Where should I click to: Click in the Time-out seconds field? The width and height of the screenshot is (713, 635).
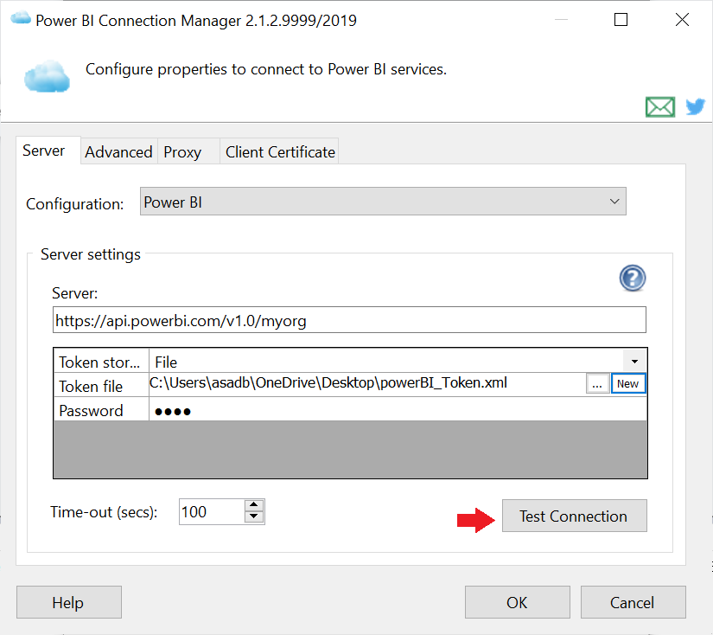[212, 511]
